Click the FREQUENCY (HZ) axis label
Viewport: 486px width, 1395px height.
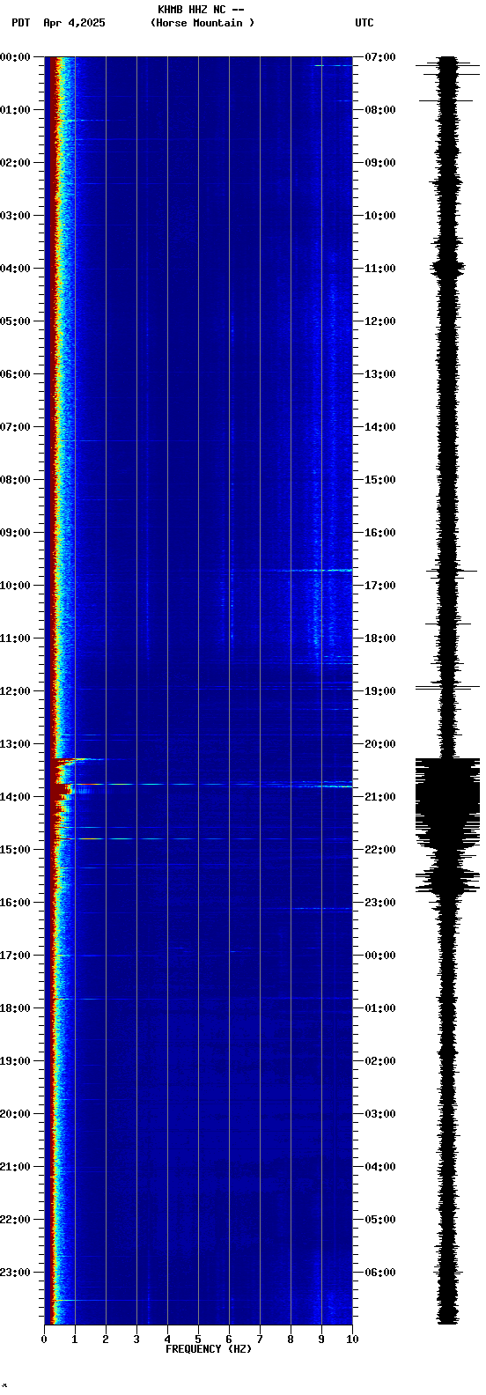click(x=209, y=1349)
